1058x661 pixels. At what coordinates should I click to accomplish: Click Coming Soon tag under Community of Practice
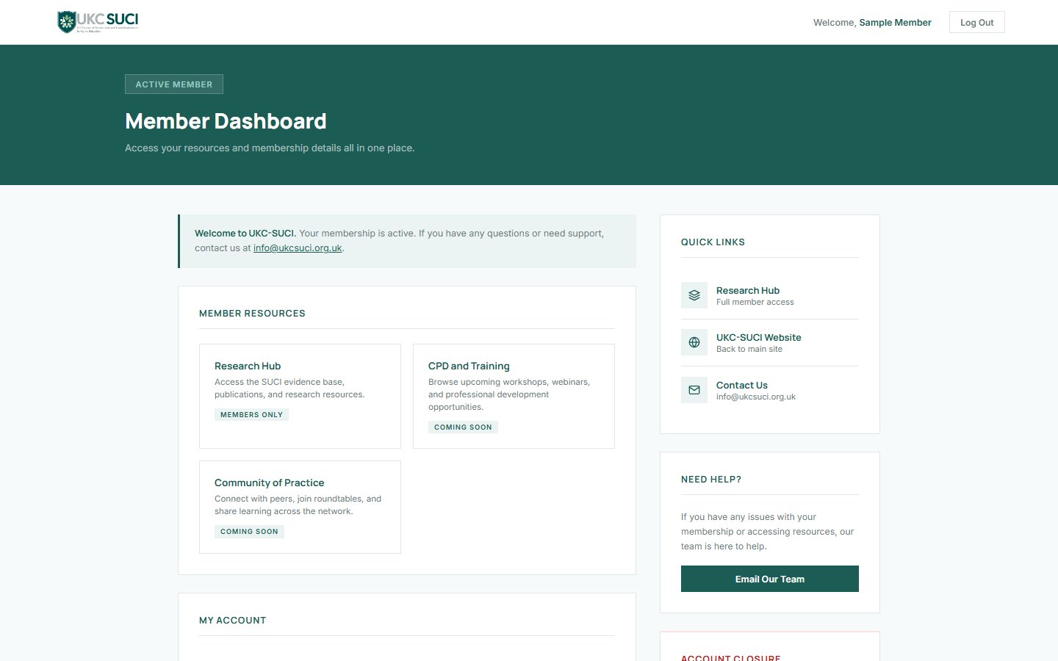point(249,532)
